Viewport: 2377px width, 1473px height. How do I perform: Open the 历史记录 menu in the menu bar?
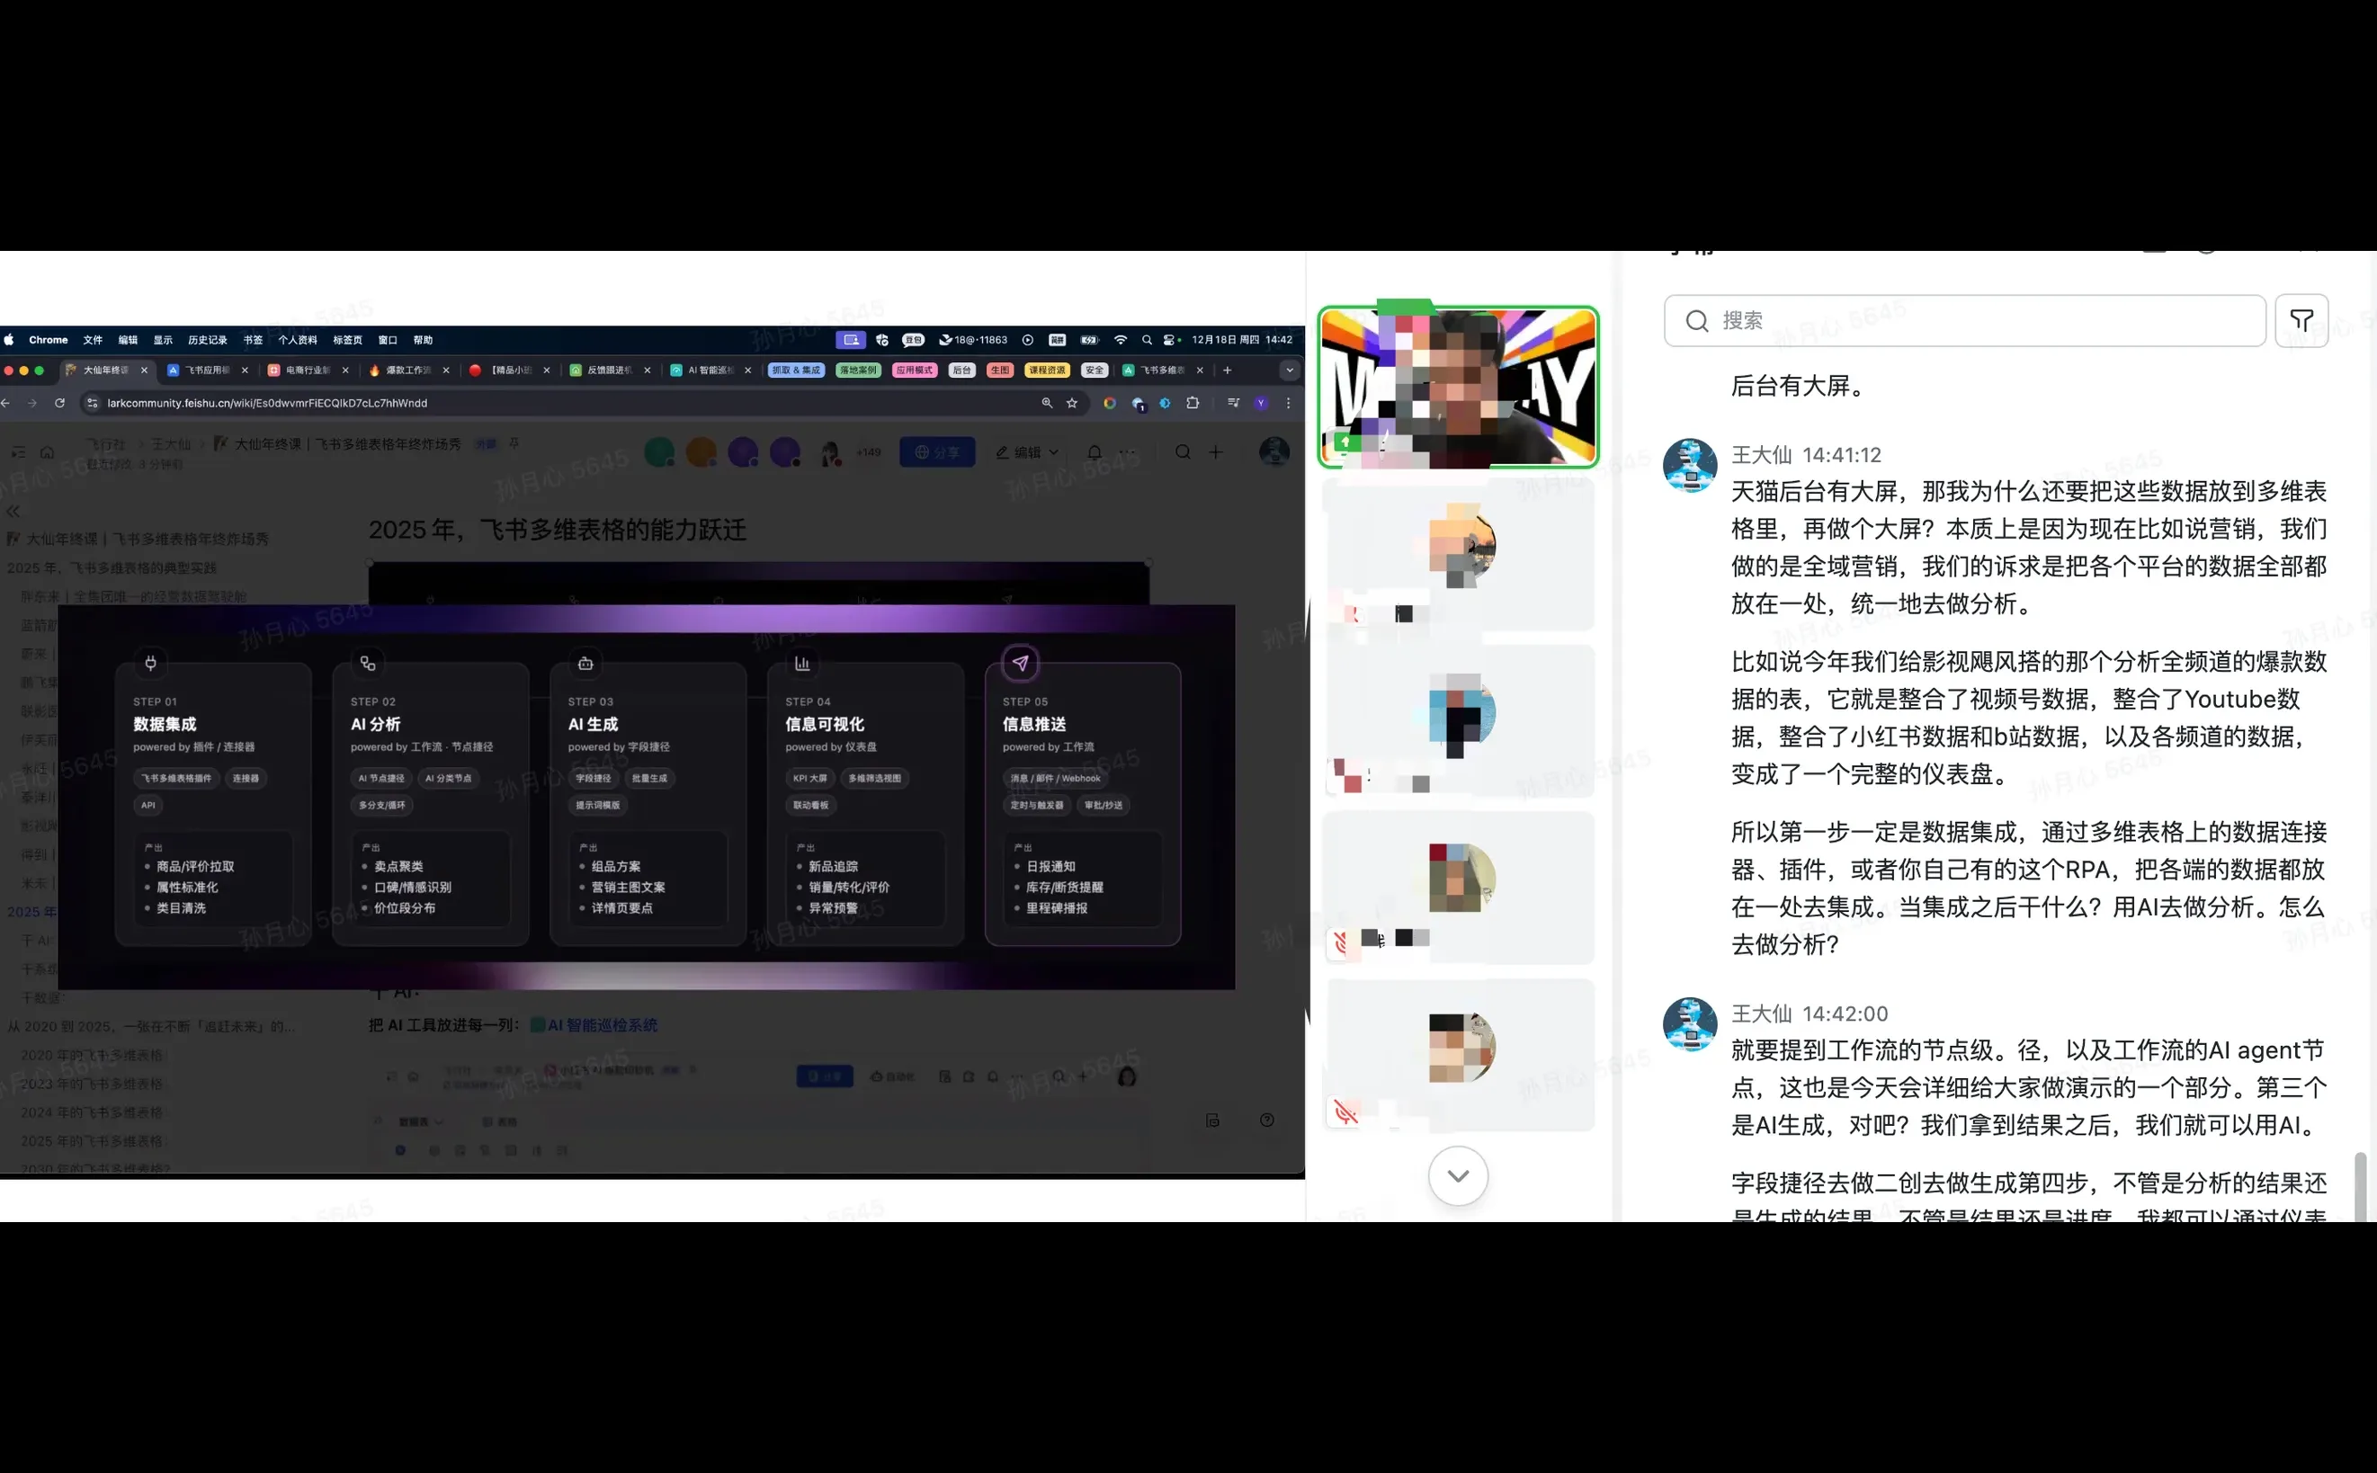click(x=207, y=340)
